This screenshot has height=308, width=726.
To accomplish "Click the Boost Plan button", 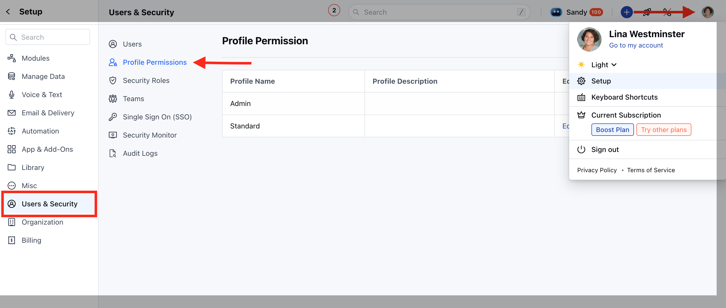I will click(x=612, y=130).
